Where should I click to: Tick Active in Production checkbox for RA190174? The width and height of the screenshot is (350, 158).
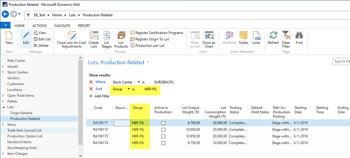click(163, 143)
